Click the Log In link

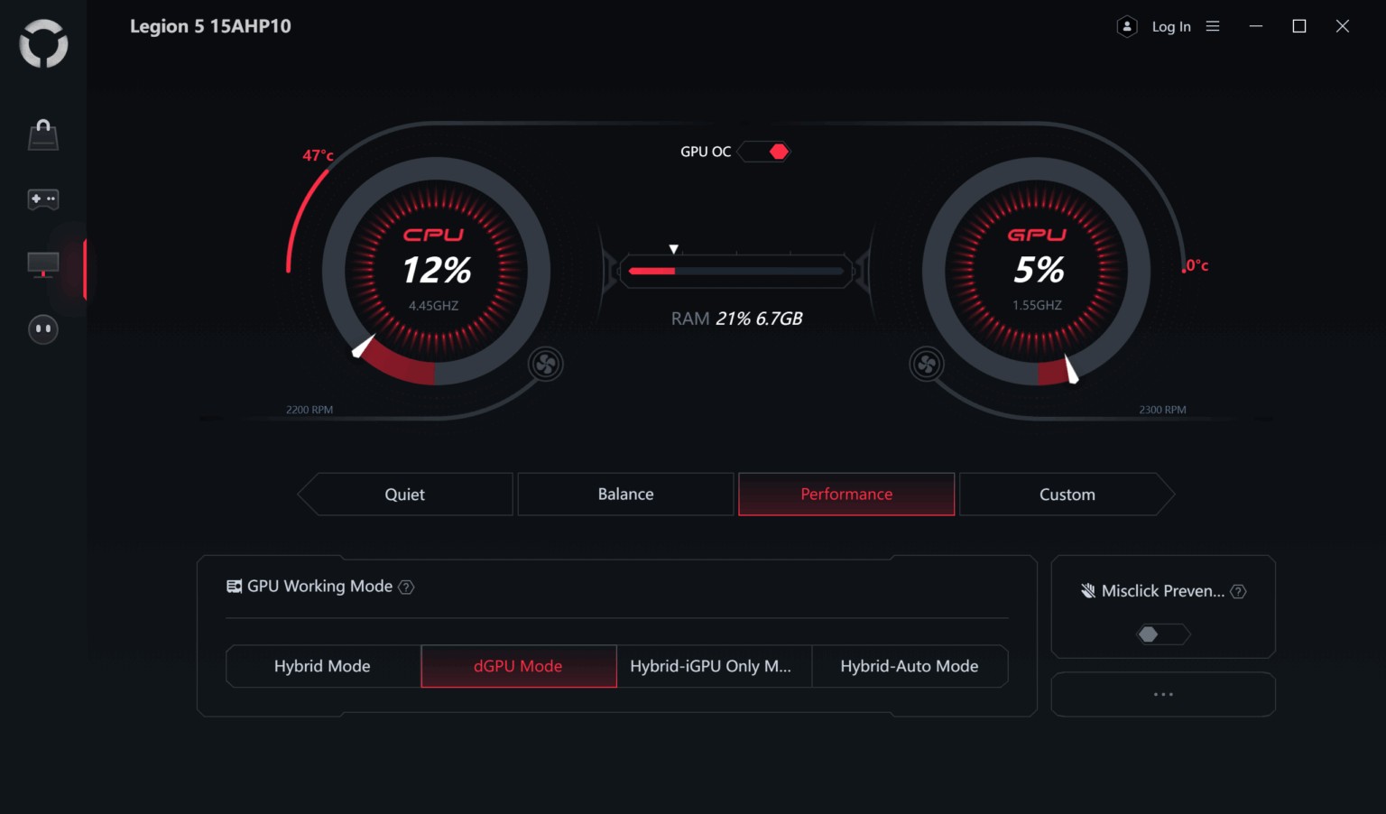(1171, 27)
